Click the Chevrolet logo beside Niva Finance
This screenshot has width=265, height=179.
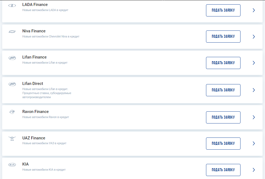point(12,32)
